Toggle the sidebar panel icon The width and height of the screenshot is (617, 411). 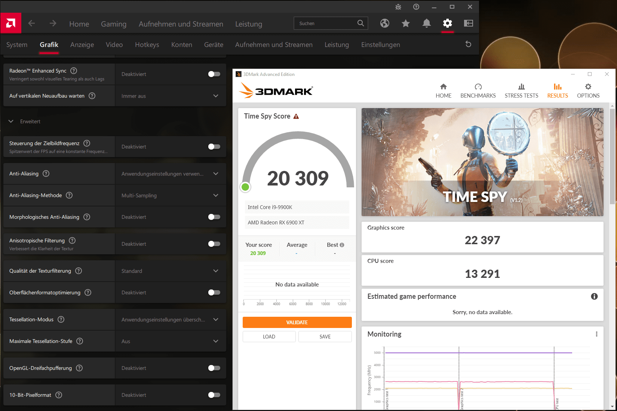point(469,23)
